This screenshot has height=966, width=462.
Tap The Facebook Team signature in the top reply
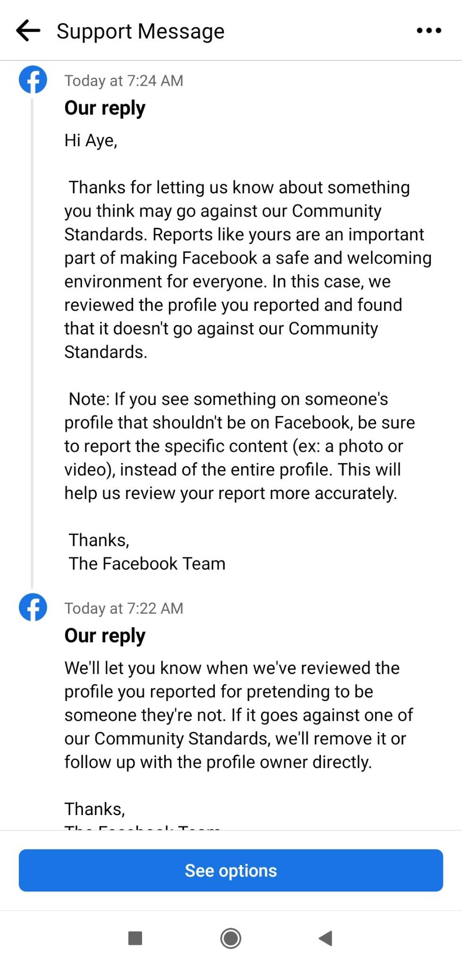146,563
